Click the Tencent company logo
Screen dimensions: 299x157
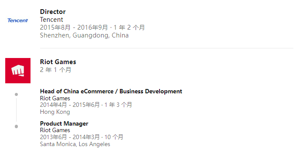click(x=18, y=20)
